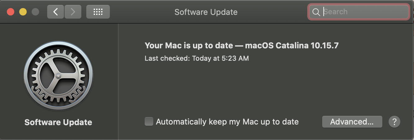Click the "Software Update" window title
Image resolution: width=414 pixels, height=140 pixels.
(206, 12)
